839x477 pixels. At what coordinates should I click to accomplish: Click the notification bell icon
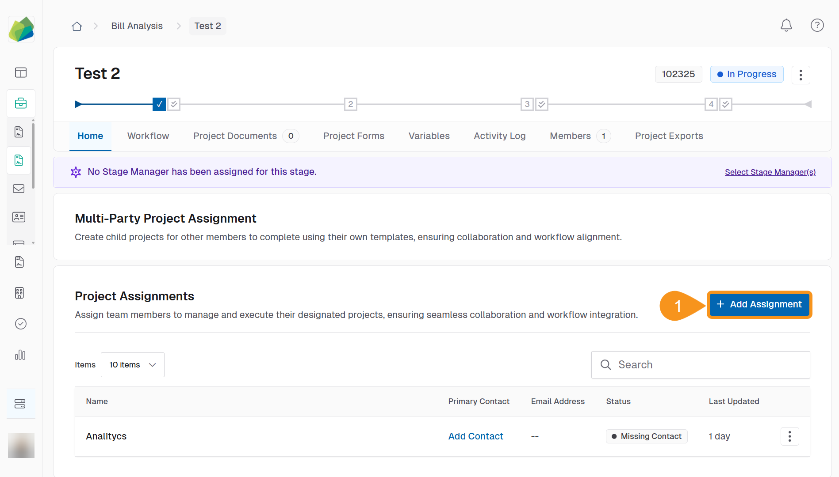pyautogui.click(x=786, y=25)
